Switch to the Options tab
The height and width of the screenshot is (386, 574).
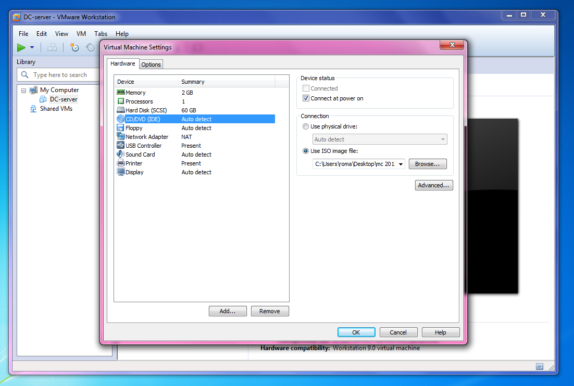point(151,65)
